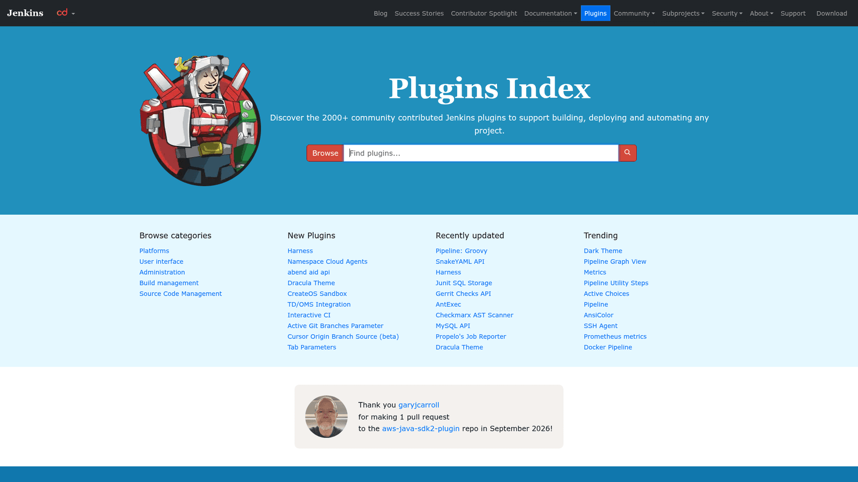Open Propelo's Job Reporter plugin
The image size is (858, 482).
click(471, 337)
